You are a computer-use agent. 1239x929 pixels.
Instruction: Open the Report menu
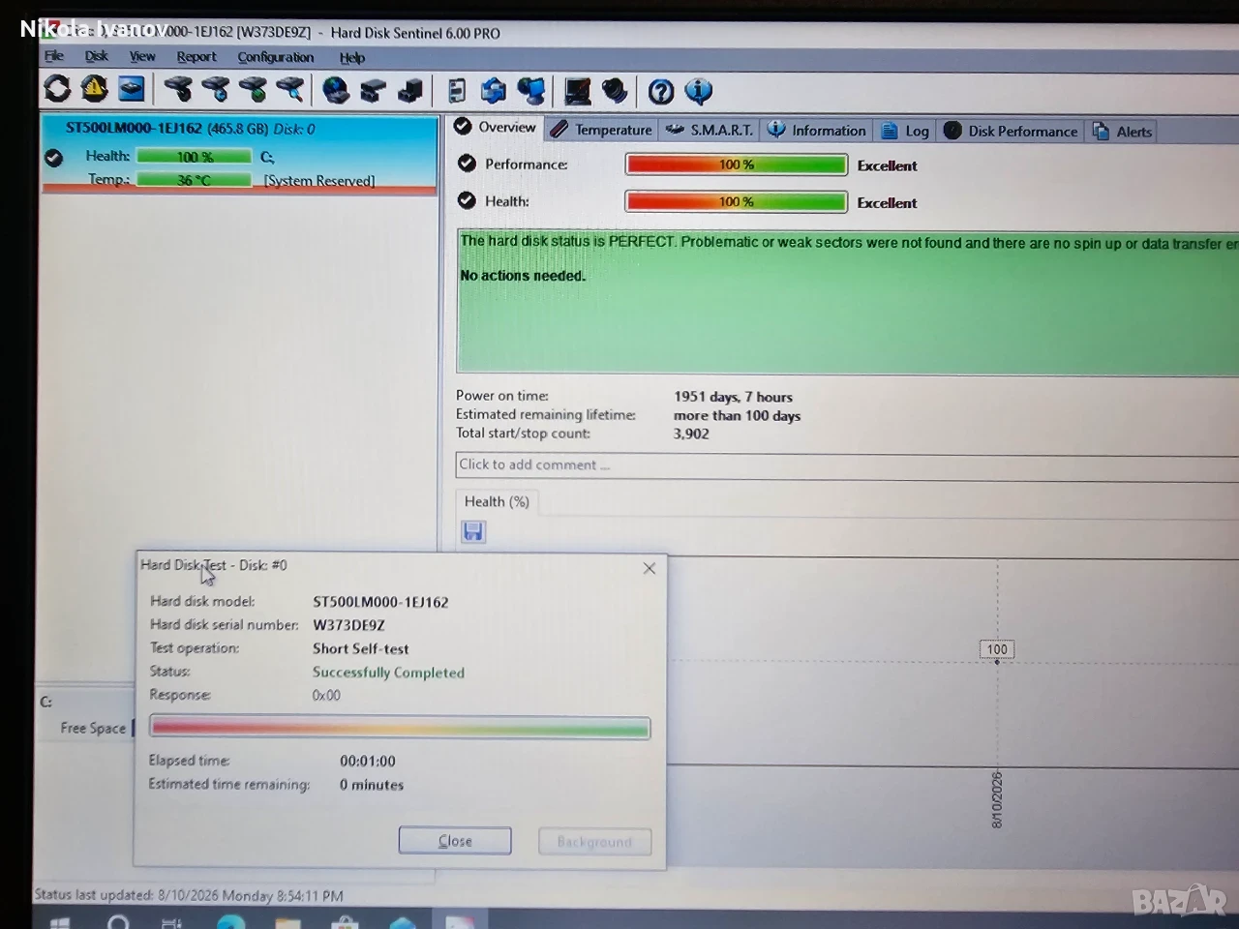coord(196,57)
